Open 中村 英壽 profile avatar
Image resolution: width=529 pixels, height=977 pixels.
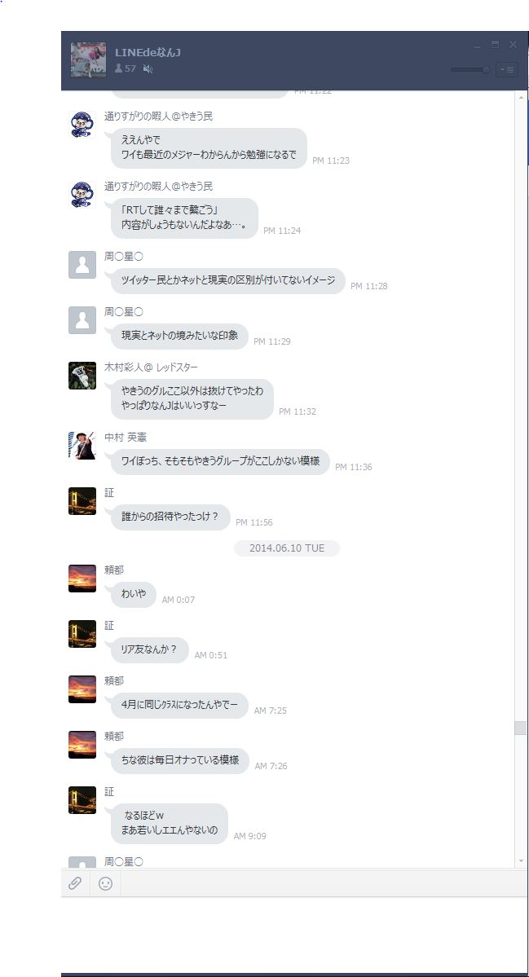82,446
